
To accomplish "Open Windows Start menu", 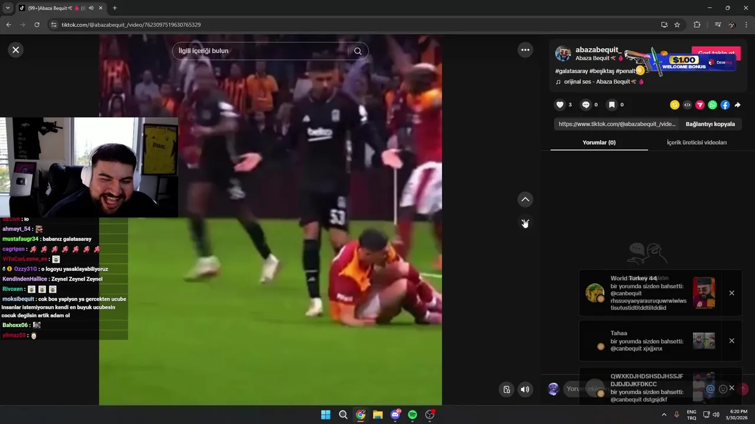I will [x=326, y=415].
